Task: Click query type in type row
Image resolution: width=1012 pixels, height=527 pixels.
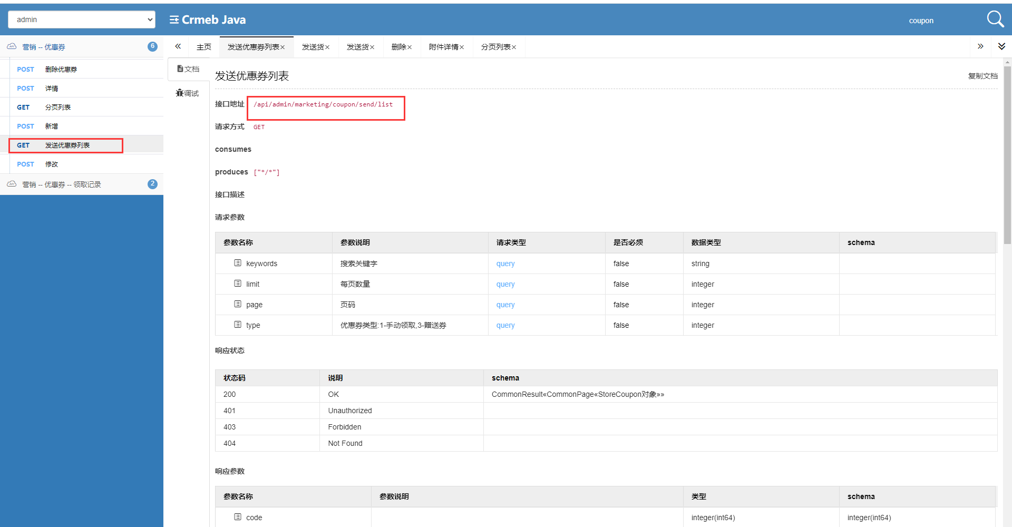Action: tap(505, 325)
